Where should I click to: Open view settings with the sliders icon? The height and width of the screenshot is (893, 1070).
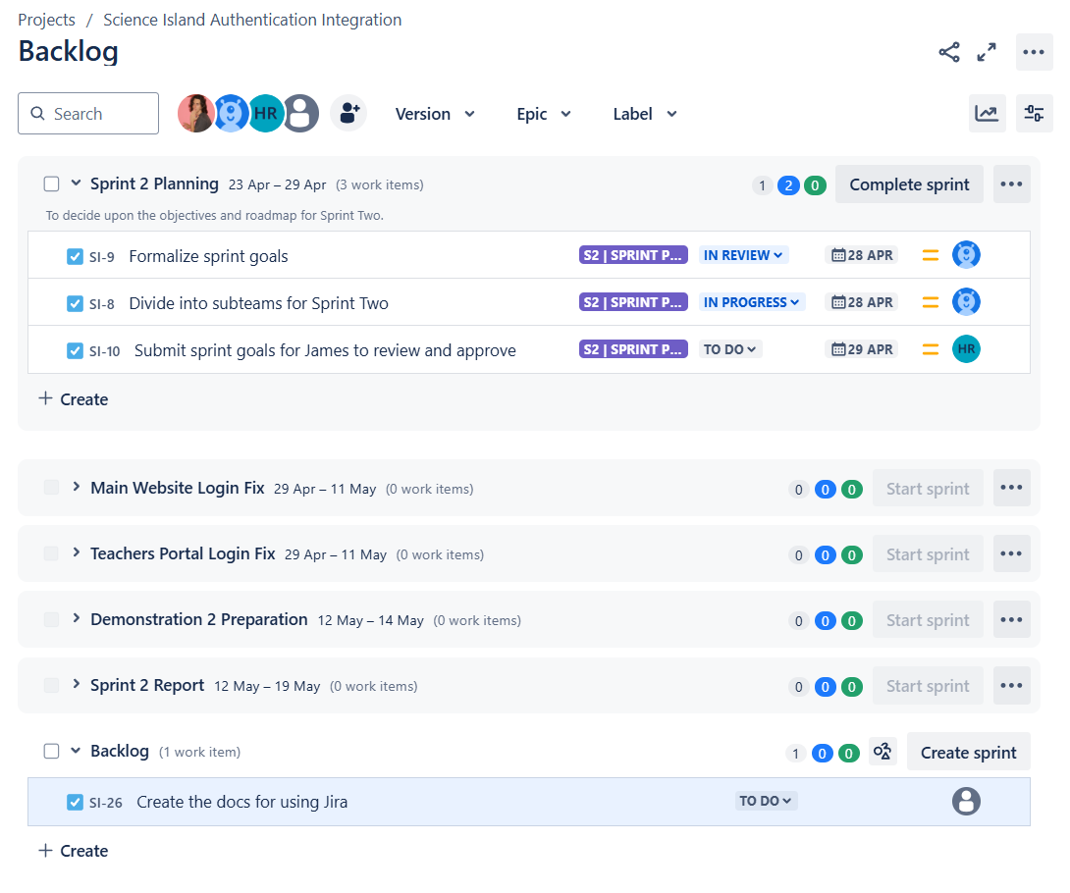[1034, 113]
